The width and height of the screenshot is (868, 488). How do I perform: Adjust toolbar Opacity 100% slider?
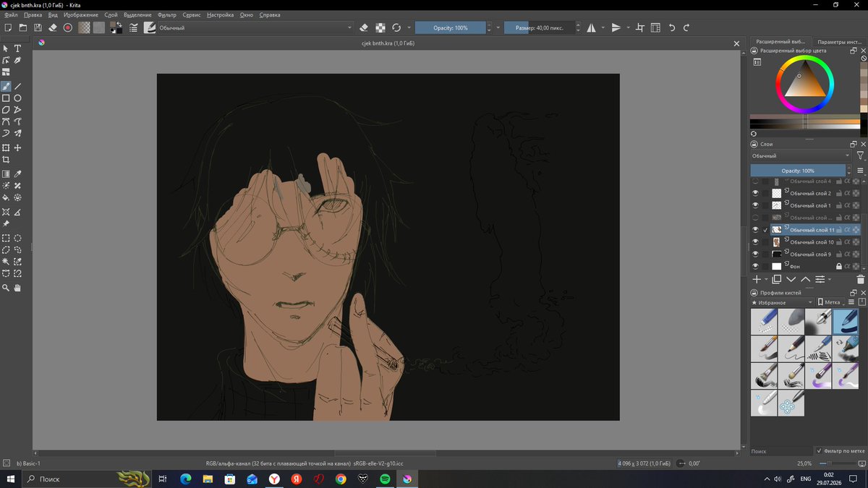point(451,27)
